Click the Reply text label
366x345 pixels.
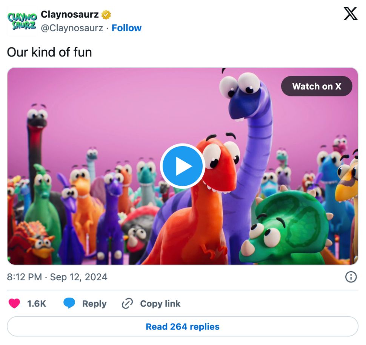coord(94,304)
